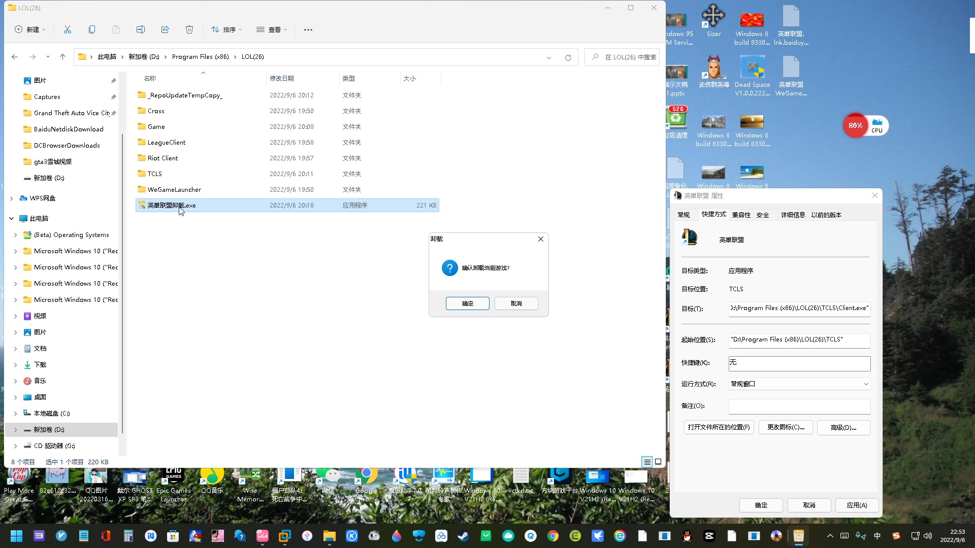Select the _RepoUpdateTempCopy_ folder row
This screenshot has height=548, width=975.
point(287,95)
